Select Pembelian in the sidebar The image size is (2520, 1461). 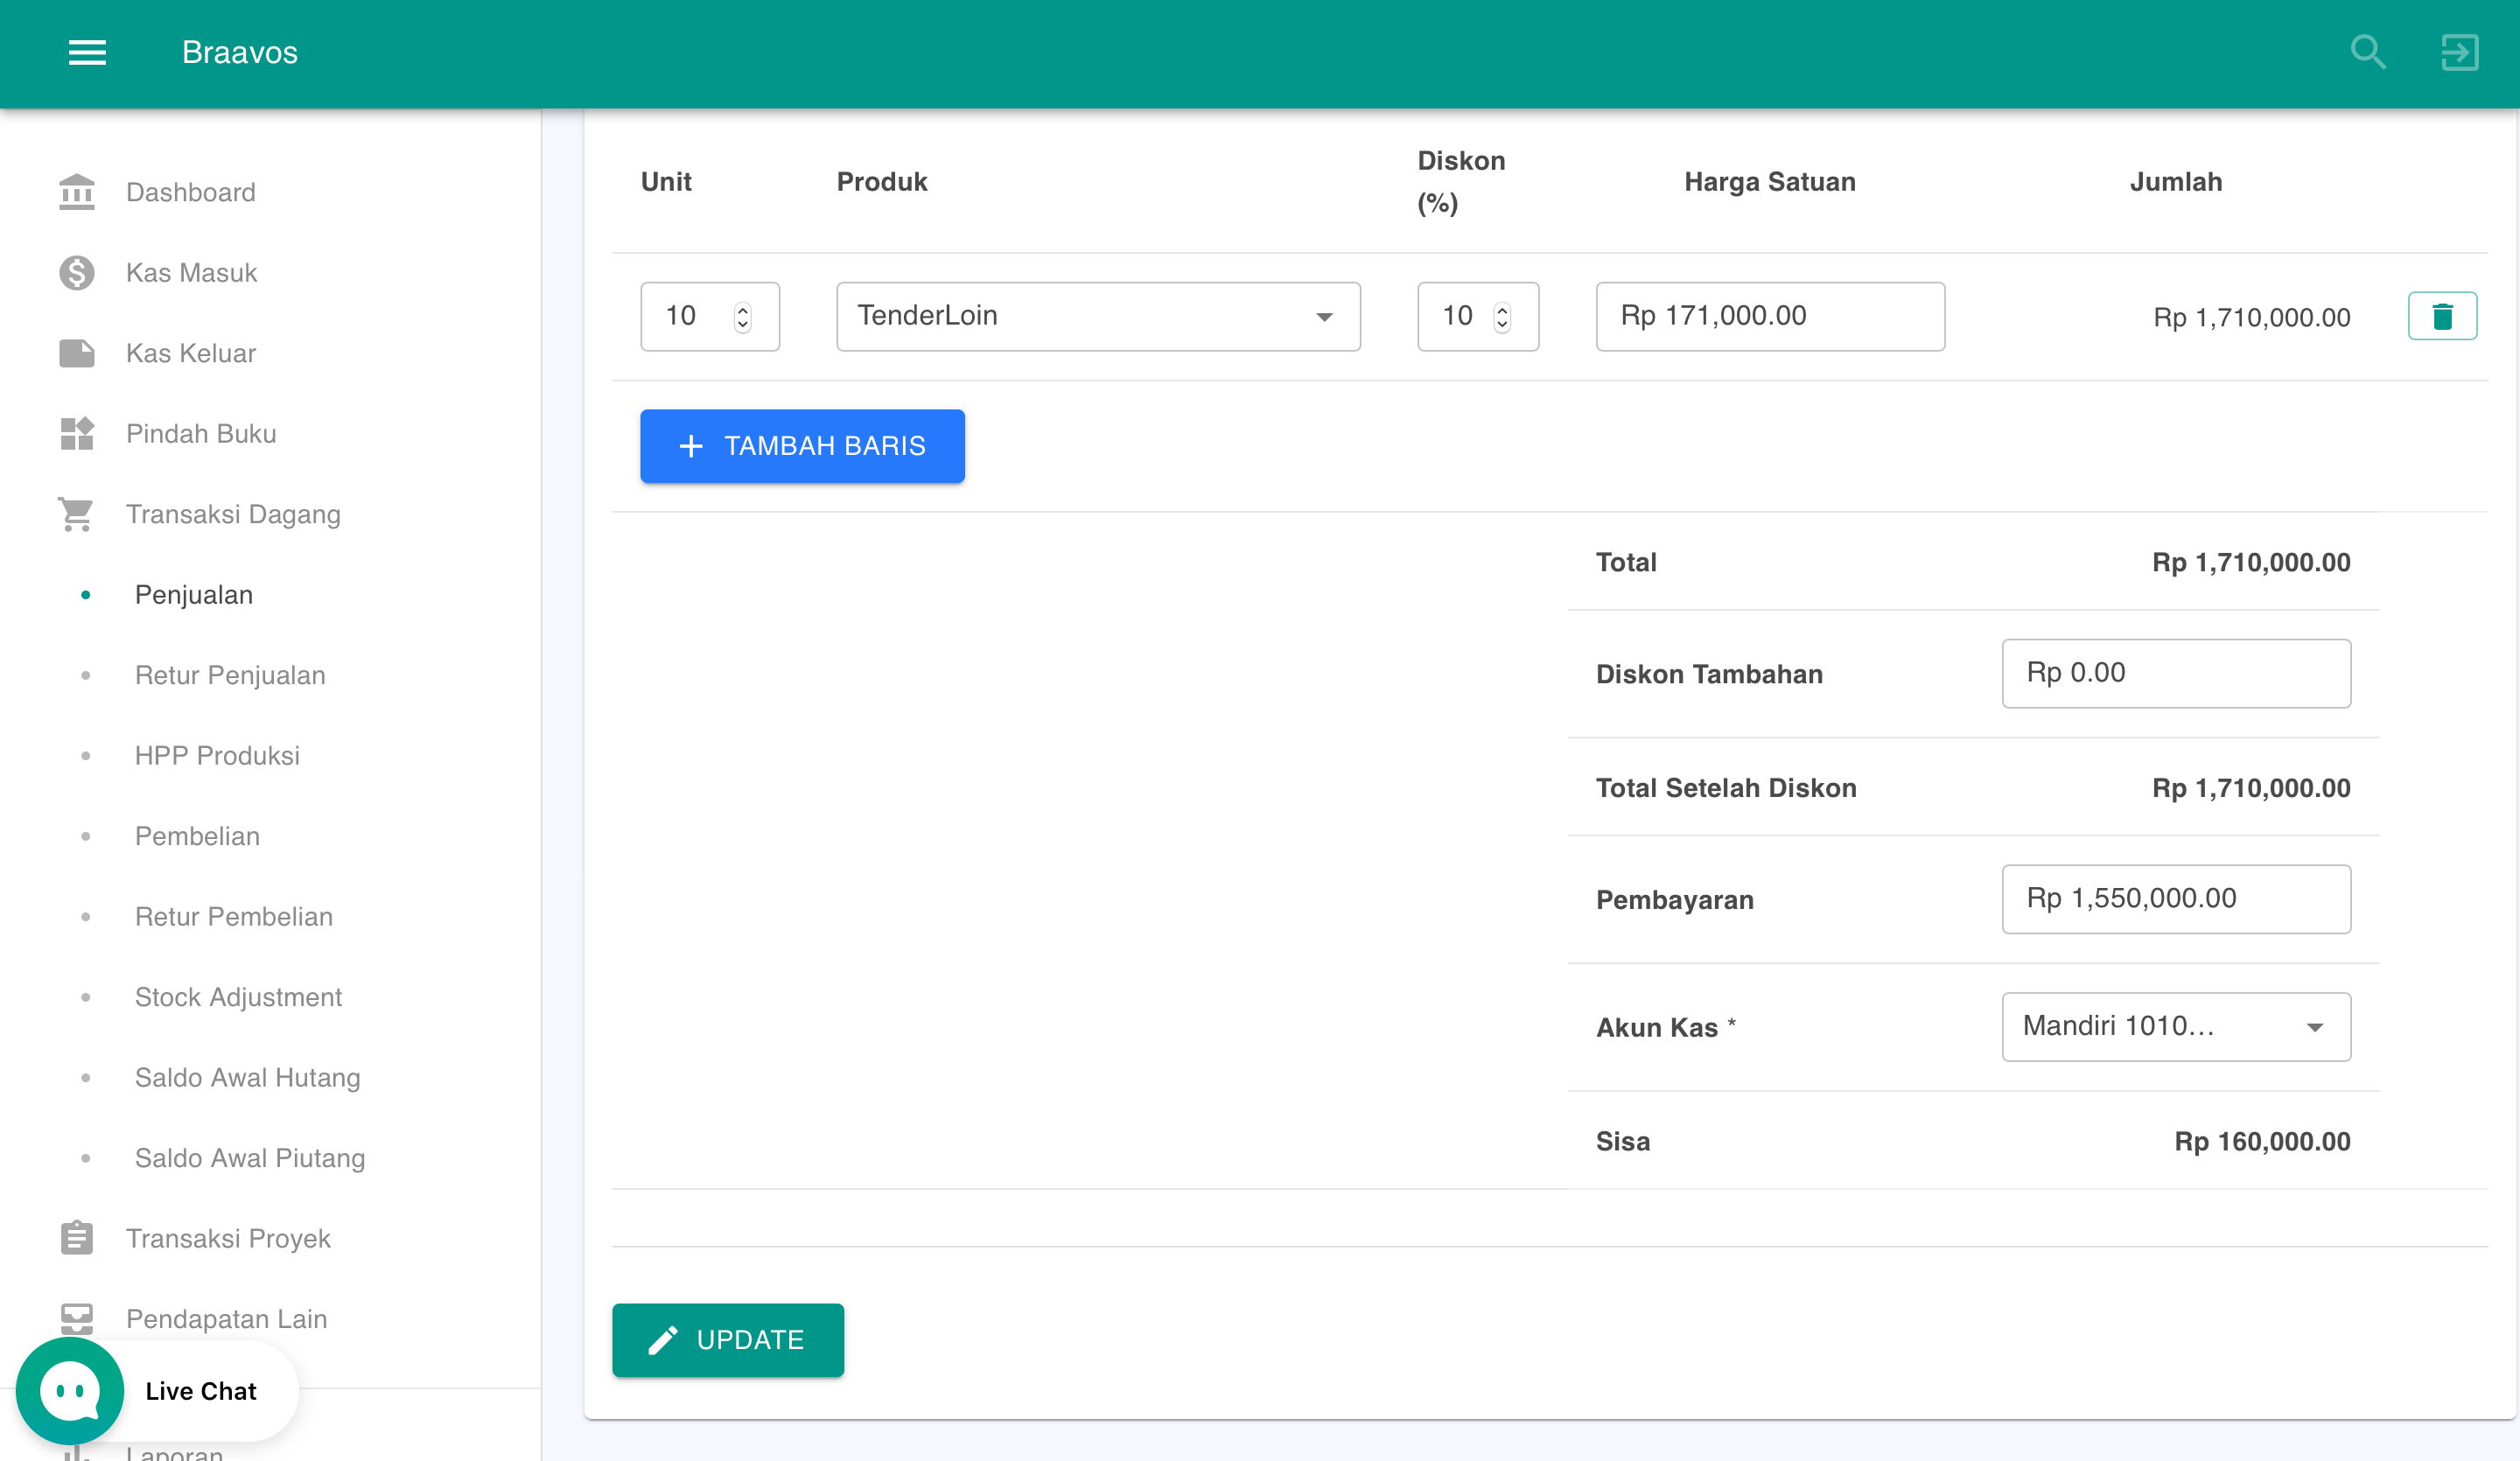point(197,836)
